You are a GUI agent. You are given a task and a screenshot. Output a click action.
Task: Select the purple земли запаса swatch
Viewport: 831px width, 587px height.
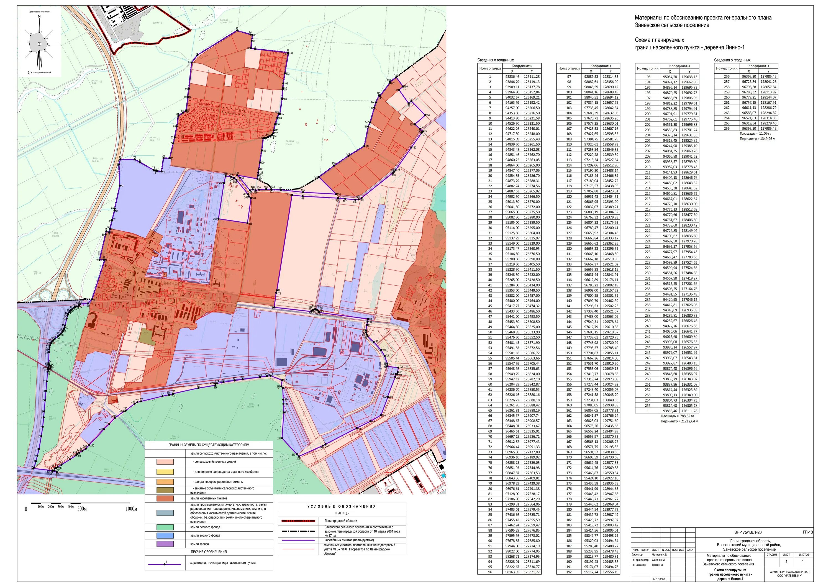[x=165, y=544]
